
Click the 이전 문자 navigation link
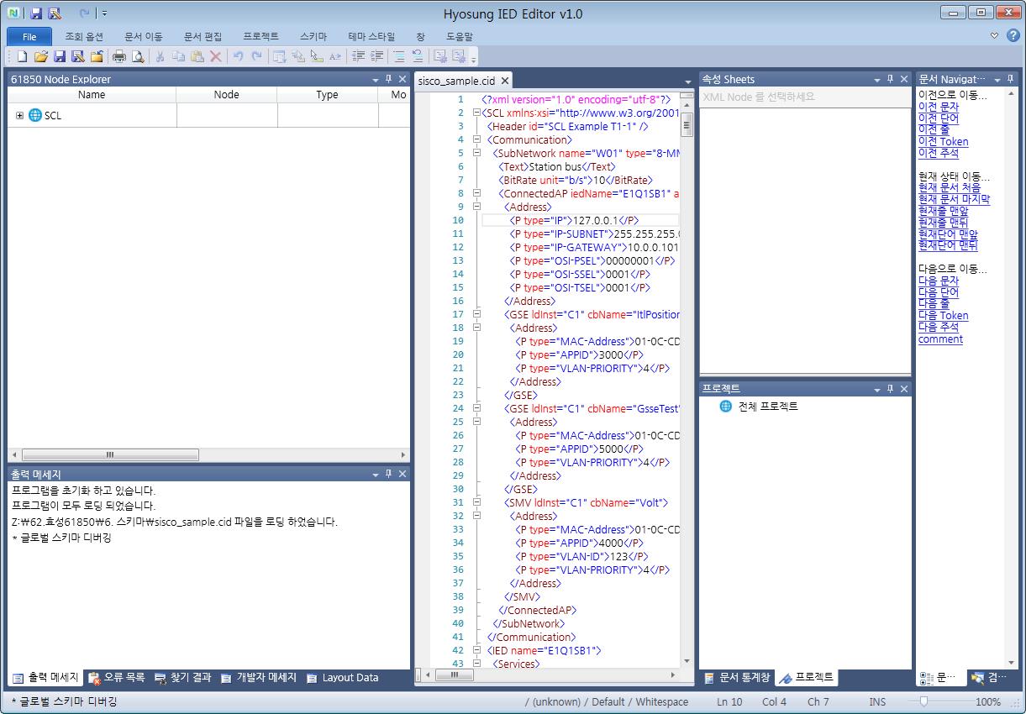(939, 107)
